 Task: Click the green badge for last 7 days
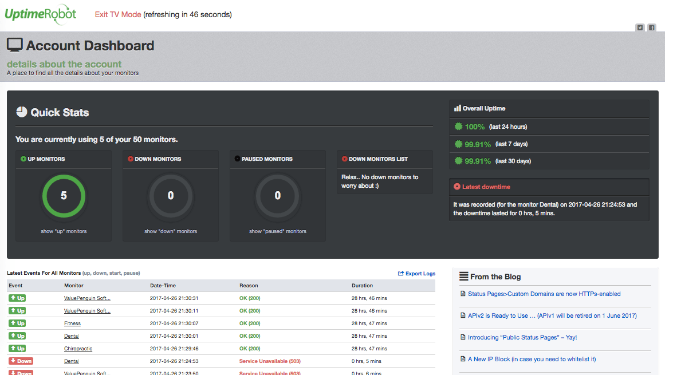point(458,144)
